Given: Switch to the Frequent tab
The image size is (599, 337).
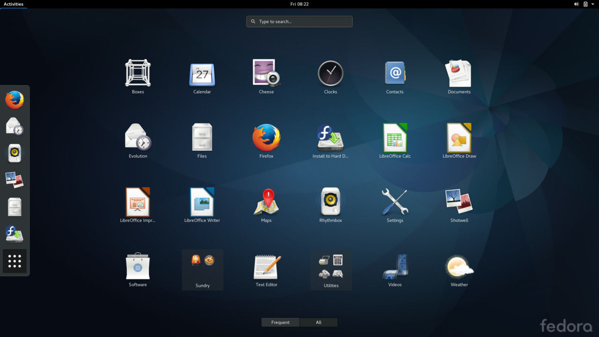Looking at the screenshot, I should pyautogui.click(x=280, y=322).
